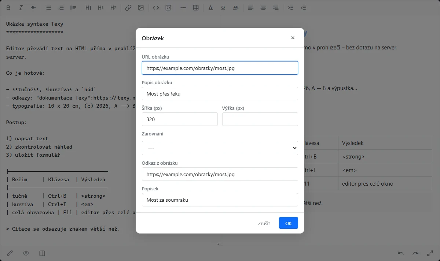Apply heading level H3
This screenshot has height=261, width=440.
(x=113, y=7)
